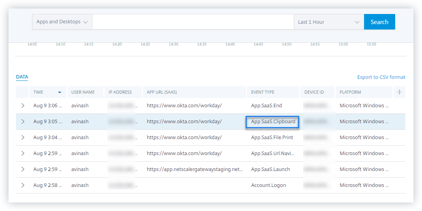Click the Aug 9 3:04 time cell
The height and width of the screenshot is (211, 422).
tap(48, 137)
